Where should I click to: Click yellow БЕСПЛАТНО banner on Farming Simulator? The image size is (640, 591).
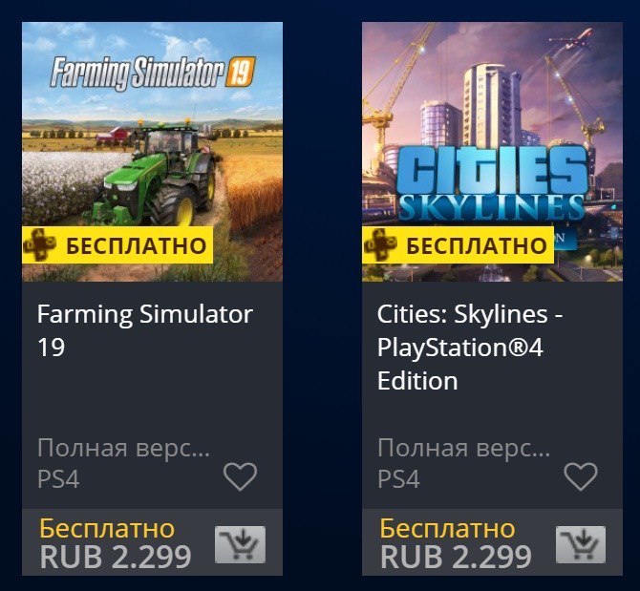tap(117, 245)
